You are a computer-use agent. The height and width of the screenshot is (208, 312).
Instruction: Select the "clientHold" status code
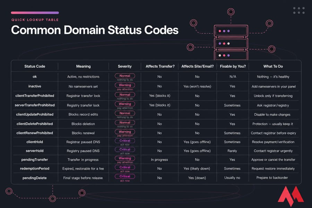35,142
